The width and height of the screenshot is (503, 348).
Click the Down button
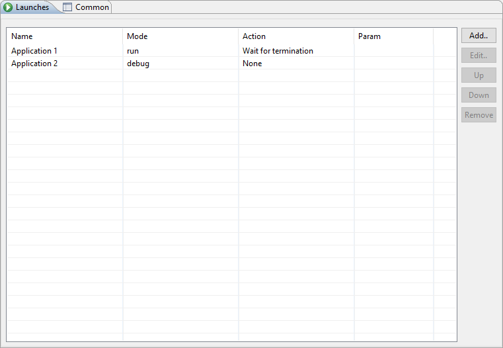[479, 95]
